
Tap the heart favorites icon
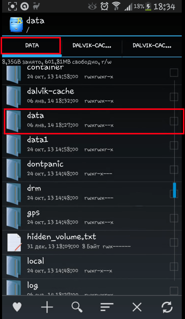(x=17, y=307)
